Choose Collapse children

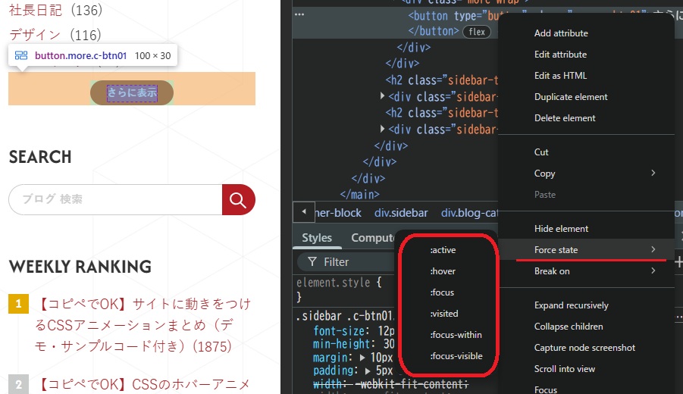click(569, 327)
